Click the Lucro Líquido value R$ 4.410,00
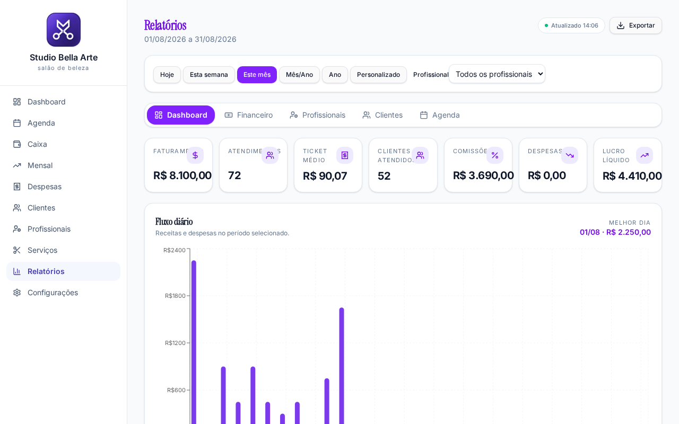This screenshot has height=424, width=679. (x=632, y=176)
